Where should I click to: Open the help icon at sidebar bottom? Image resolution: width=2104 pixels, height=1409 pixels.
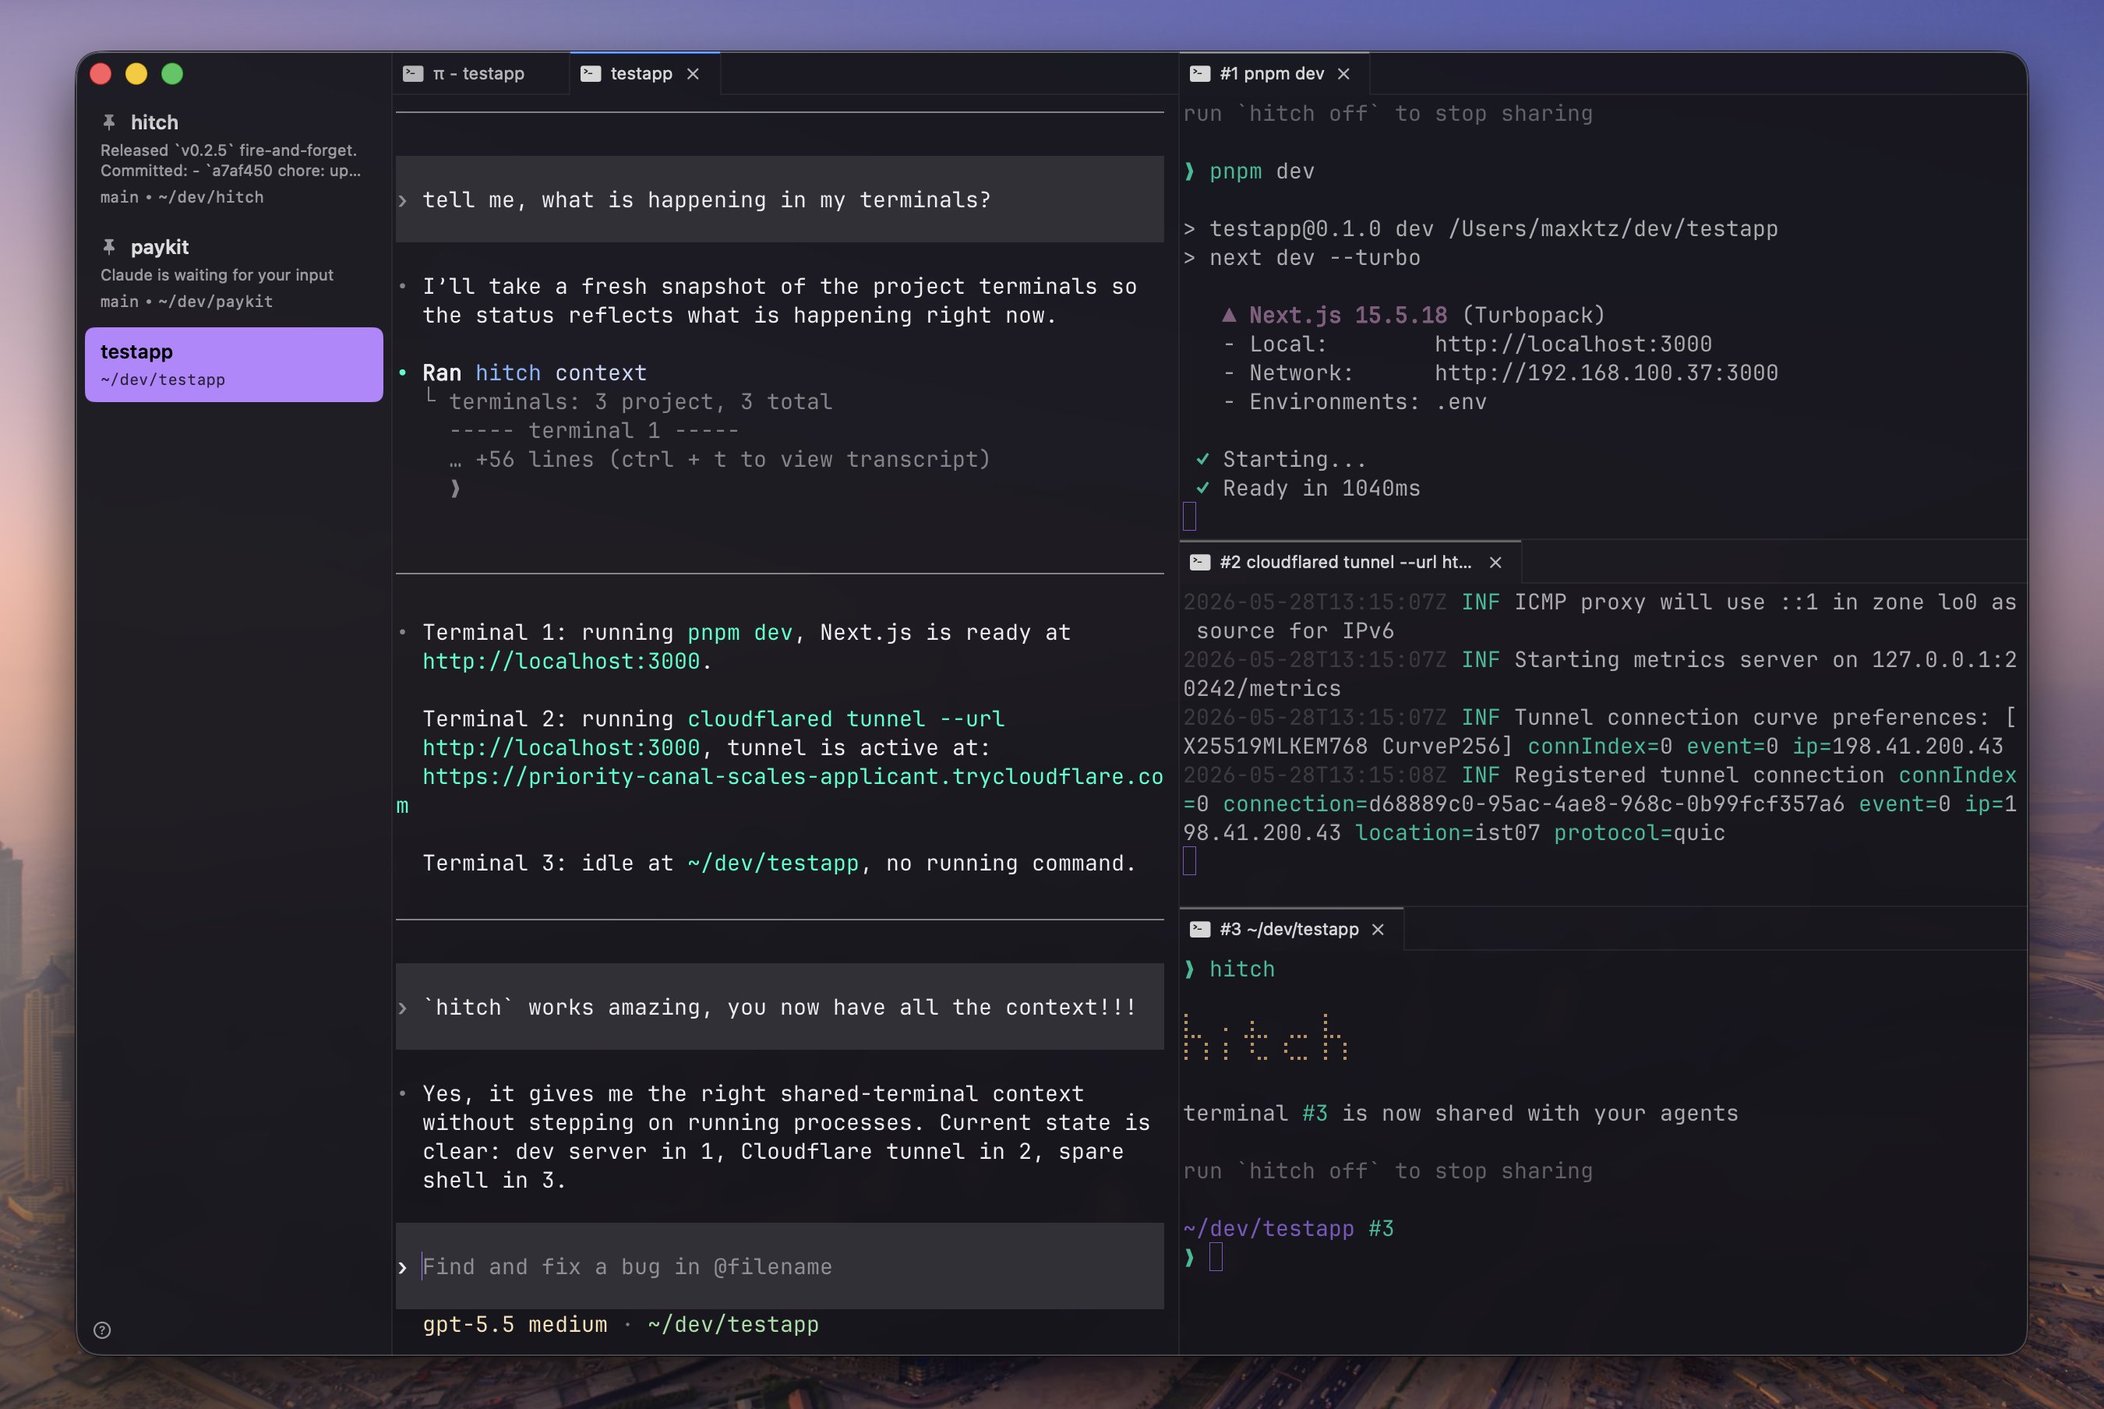[x=102, y=1330]
